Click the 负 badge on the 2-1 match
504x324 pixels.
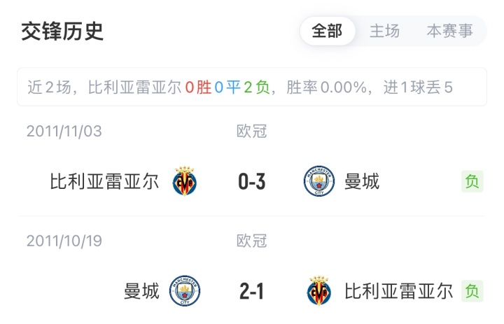pos(472,290)
